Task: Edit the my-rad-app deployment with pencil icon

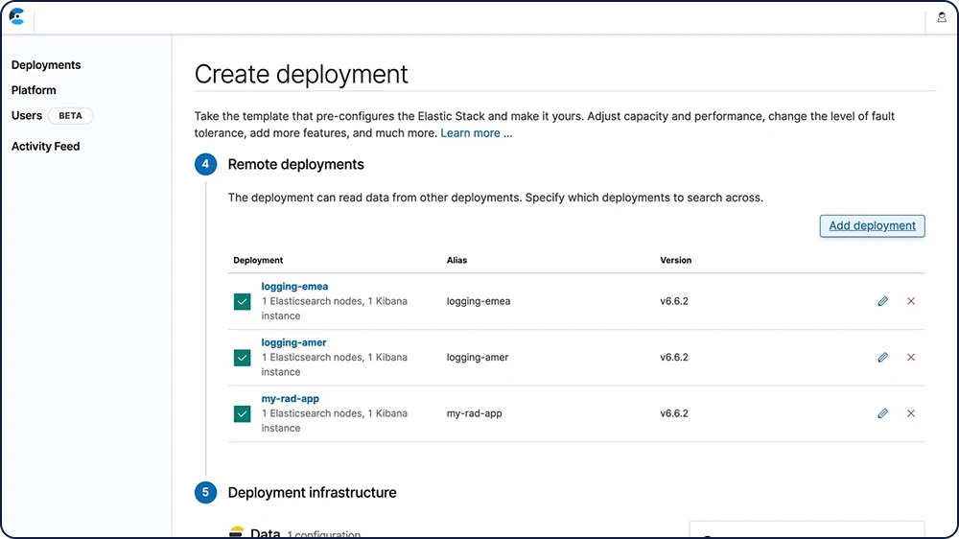Action: coord(882,413)
